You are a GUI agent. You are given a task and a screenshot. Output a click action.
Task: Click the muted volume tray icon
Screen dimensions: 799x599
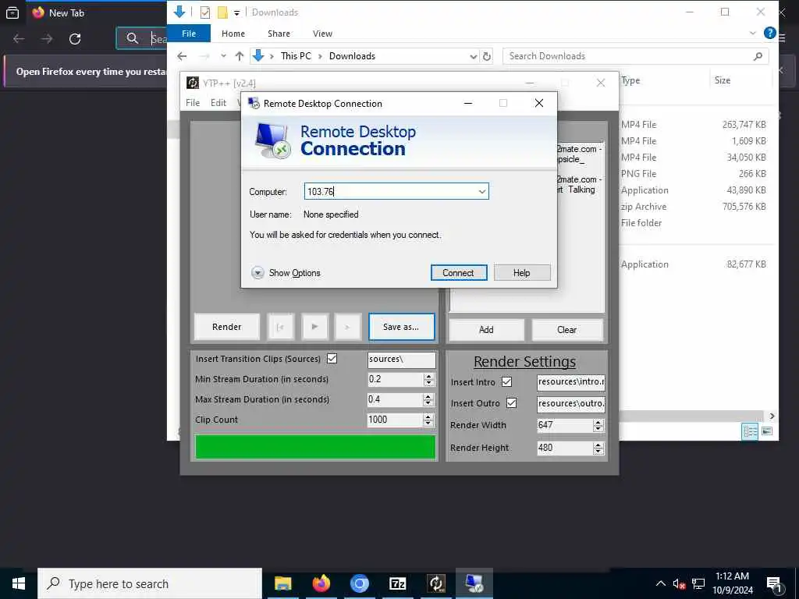pyautogui.click(x=679, y=584)
